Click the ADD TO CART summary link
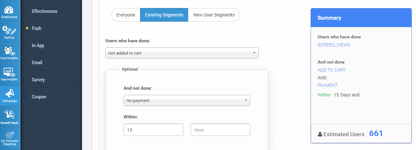416x150 pixels. point(331,70)
